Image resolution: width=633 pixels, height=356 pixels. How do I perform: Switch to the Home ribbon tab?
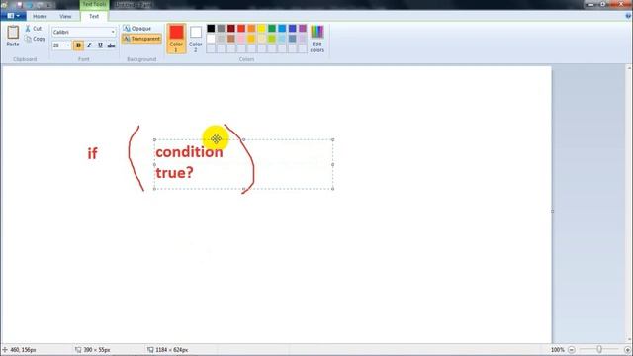(x=40, y=16)
